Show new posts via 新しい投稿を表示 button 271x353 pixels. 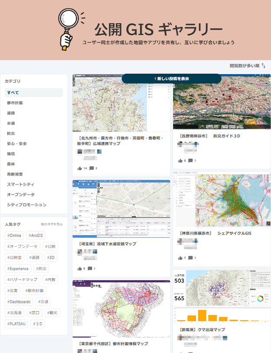pos(172,79)
